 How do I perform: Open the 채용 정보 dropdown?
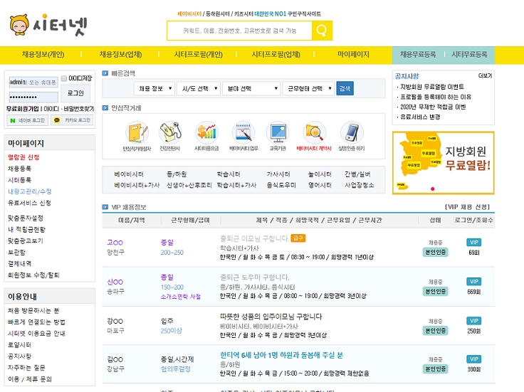154,88
